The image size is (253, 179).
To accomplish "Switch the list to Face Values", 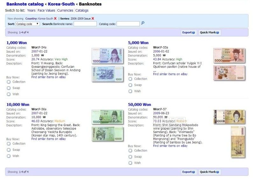I will (46, 10).
